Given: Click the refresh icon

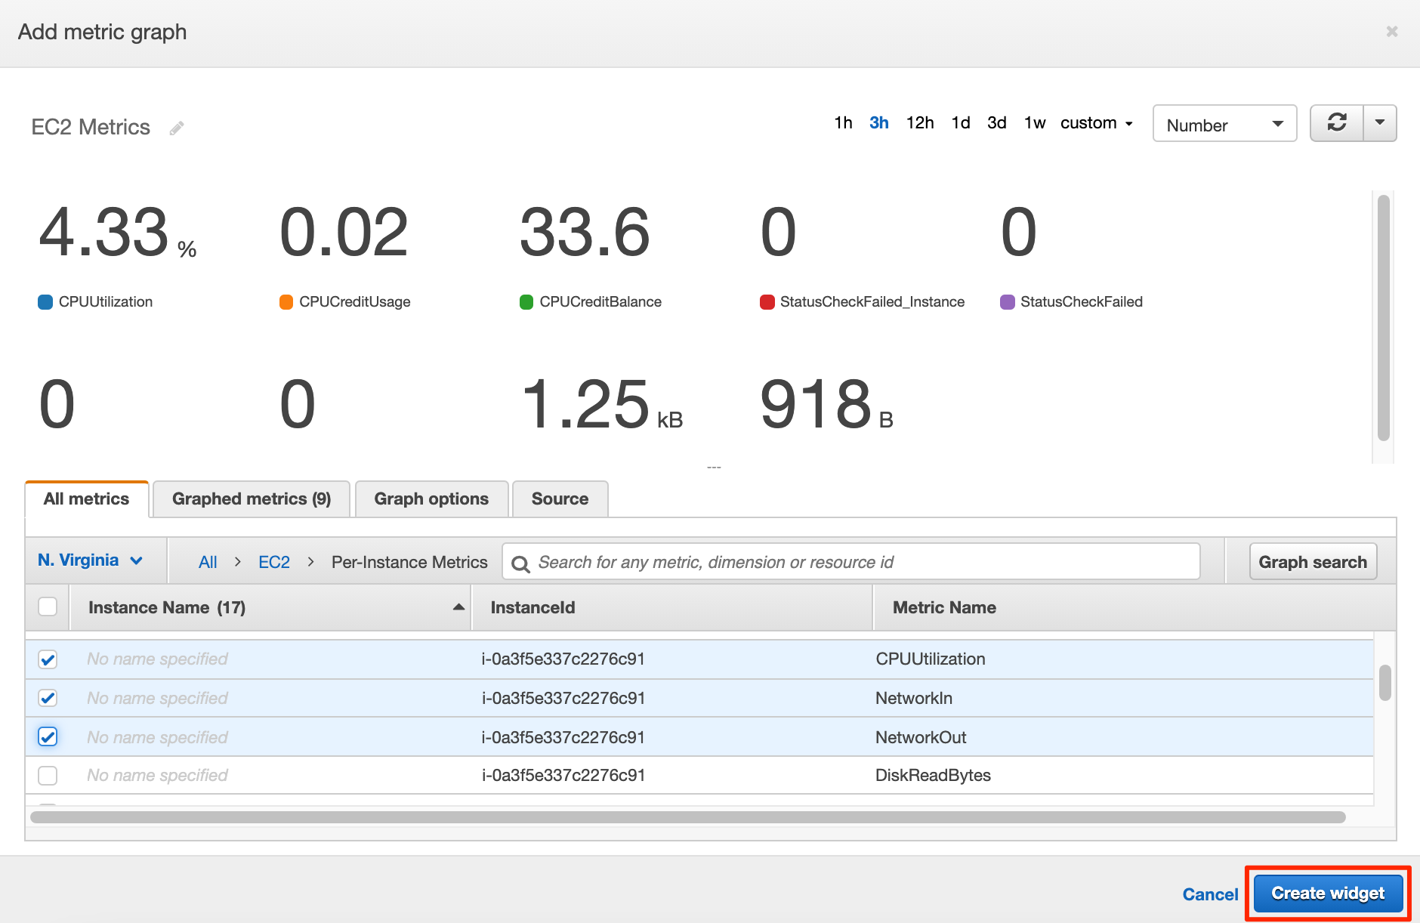Looking at the screenshot, I should (1338, 123).
